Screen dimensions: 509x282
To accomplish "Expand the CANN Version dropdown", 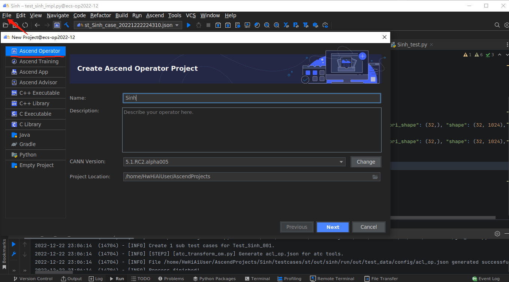I will click(341, 162).
